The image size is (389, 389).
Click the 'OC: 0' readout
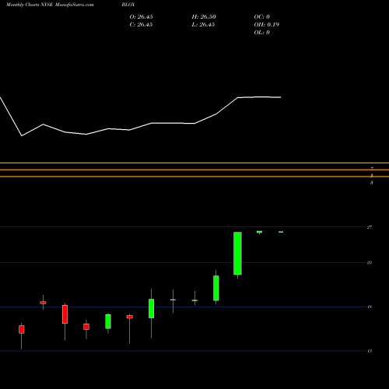[x=262, y=17]
